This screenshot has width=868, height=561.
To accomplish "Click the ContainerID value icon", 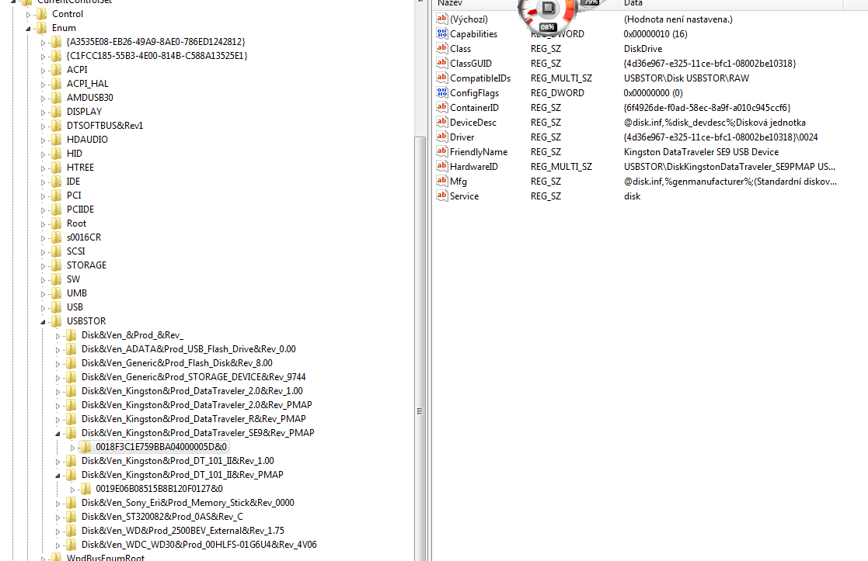I will point(441,108).
